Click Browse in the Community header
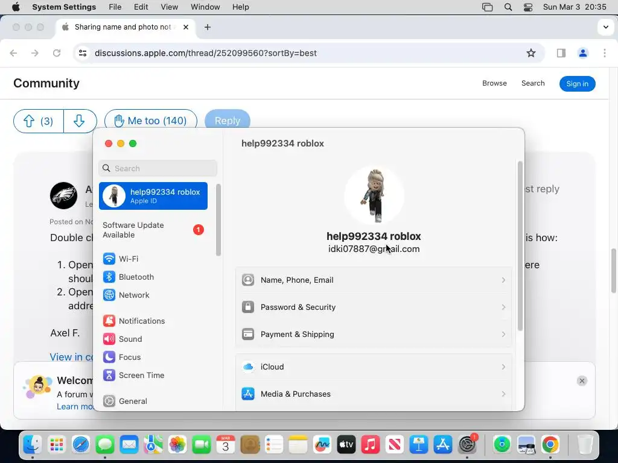The image size is (618, 463). tap(494, 83)
